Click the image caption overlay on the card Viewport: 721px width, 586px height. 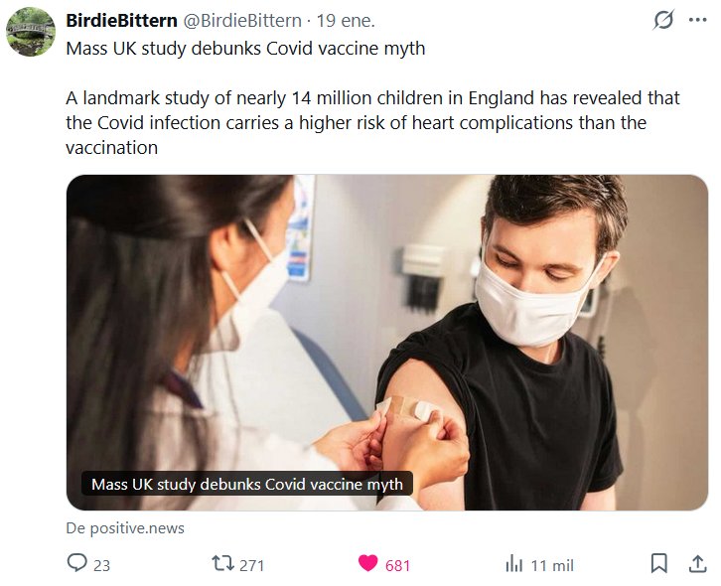pos(246,485)
